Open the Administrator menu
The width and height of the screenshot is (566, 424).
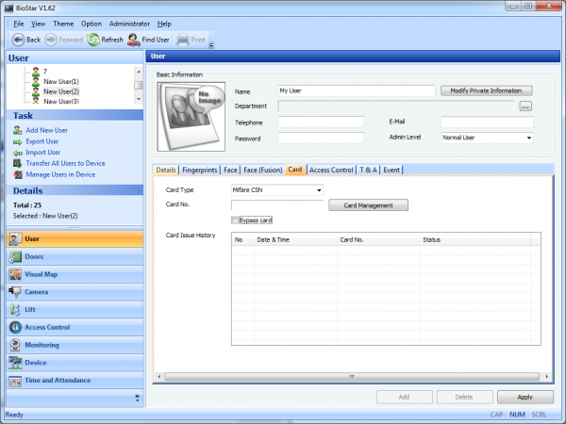click(129, 23)
